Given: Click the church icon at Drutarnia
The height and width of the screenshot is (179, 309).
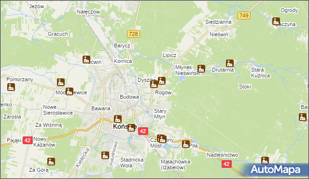Looking at the screenshot, I should [x=230, y=63].
